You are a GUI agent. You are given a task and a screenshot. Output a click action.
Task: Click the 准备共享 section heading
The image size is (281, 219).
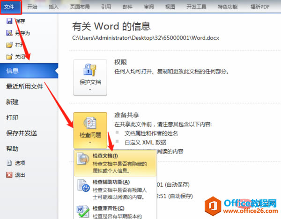pos(127,115)
